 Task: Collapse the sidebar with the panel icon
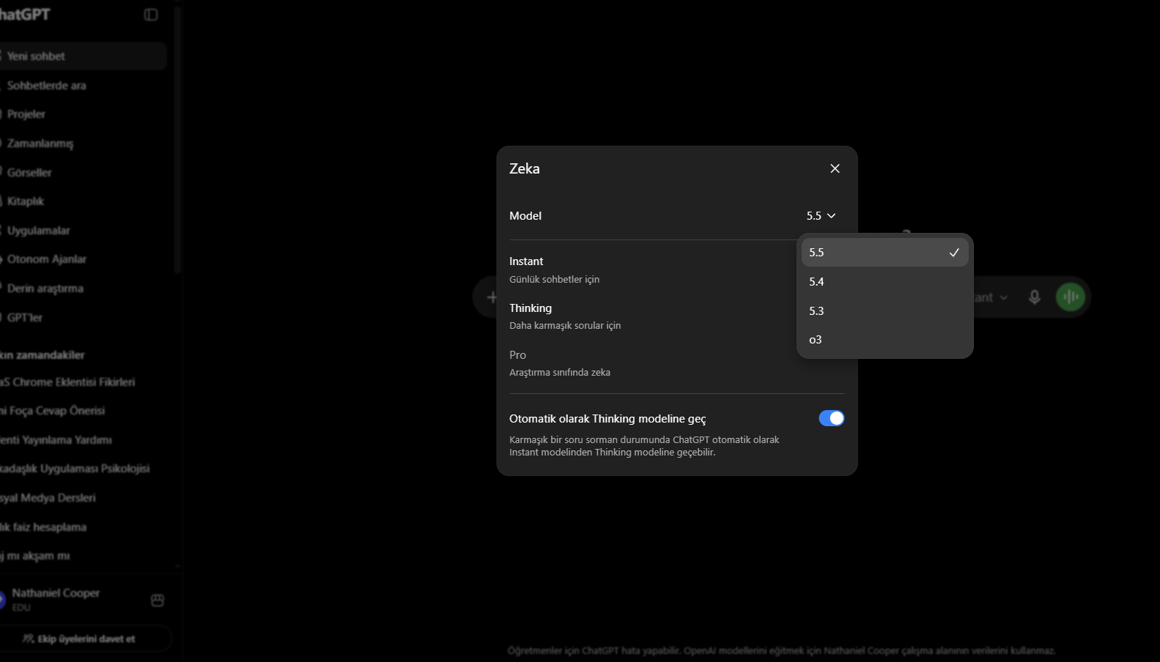point(151,15)
